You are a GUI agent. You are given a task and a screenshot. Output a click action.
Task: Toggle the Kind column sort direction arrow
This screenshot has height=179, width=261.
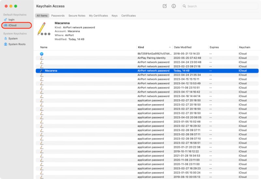point(170,47)
